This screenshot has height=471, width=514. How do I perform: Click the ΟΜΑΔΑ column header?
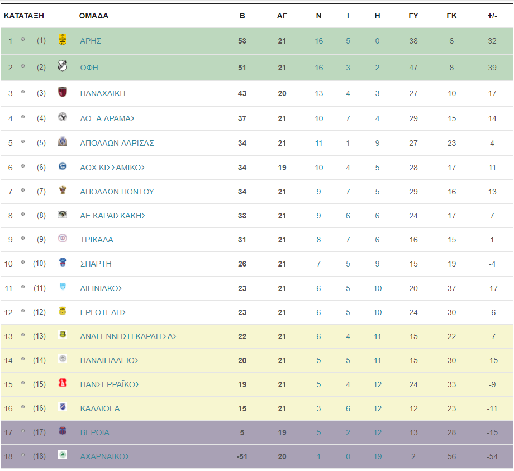(x=94, y=16)
